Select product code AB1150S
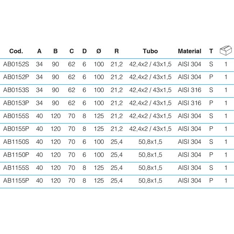Image resolution: width=234 pixels, height=234 pixels. click(16, 142)
